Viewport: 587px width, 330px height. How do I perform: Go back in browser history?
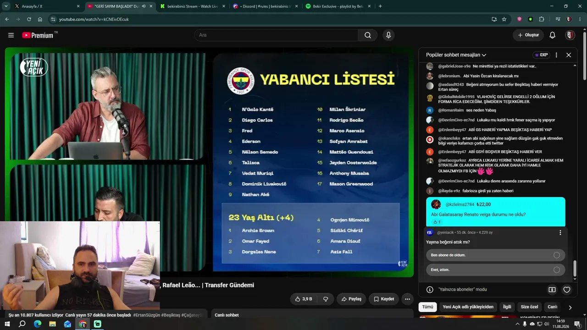pos(7,19)
